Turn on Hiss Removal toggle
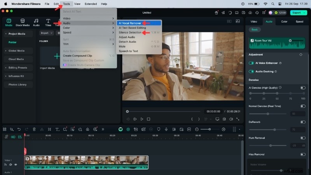The width and height of the screenshot is (311, 175). point(303,154)
